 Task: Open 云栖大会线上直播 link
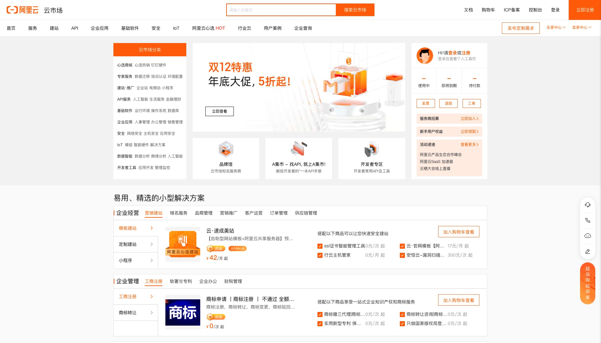click(x=435, y=169)
